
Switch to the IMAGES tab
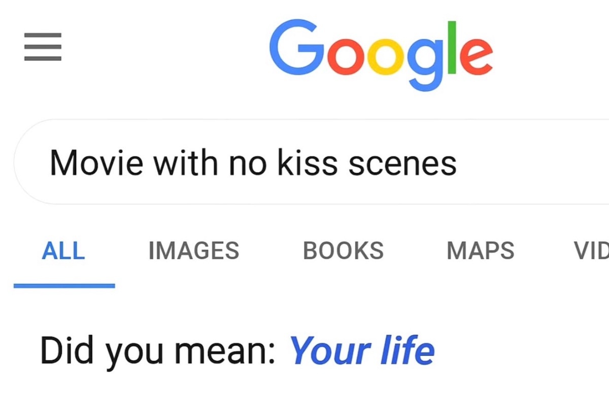193,251
